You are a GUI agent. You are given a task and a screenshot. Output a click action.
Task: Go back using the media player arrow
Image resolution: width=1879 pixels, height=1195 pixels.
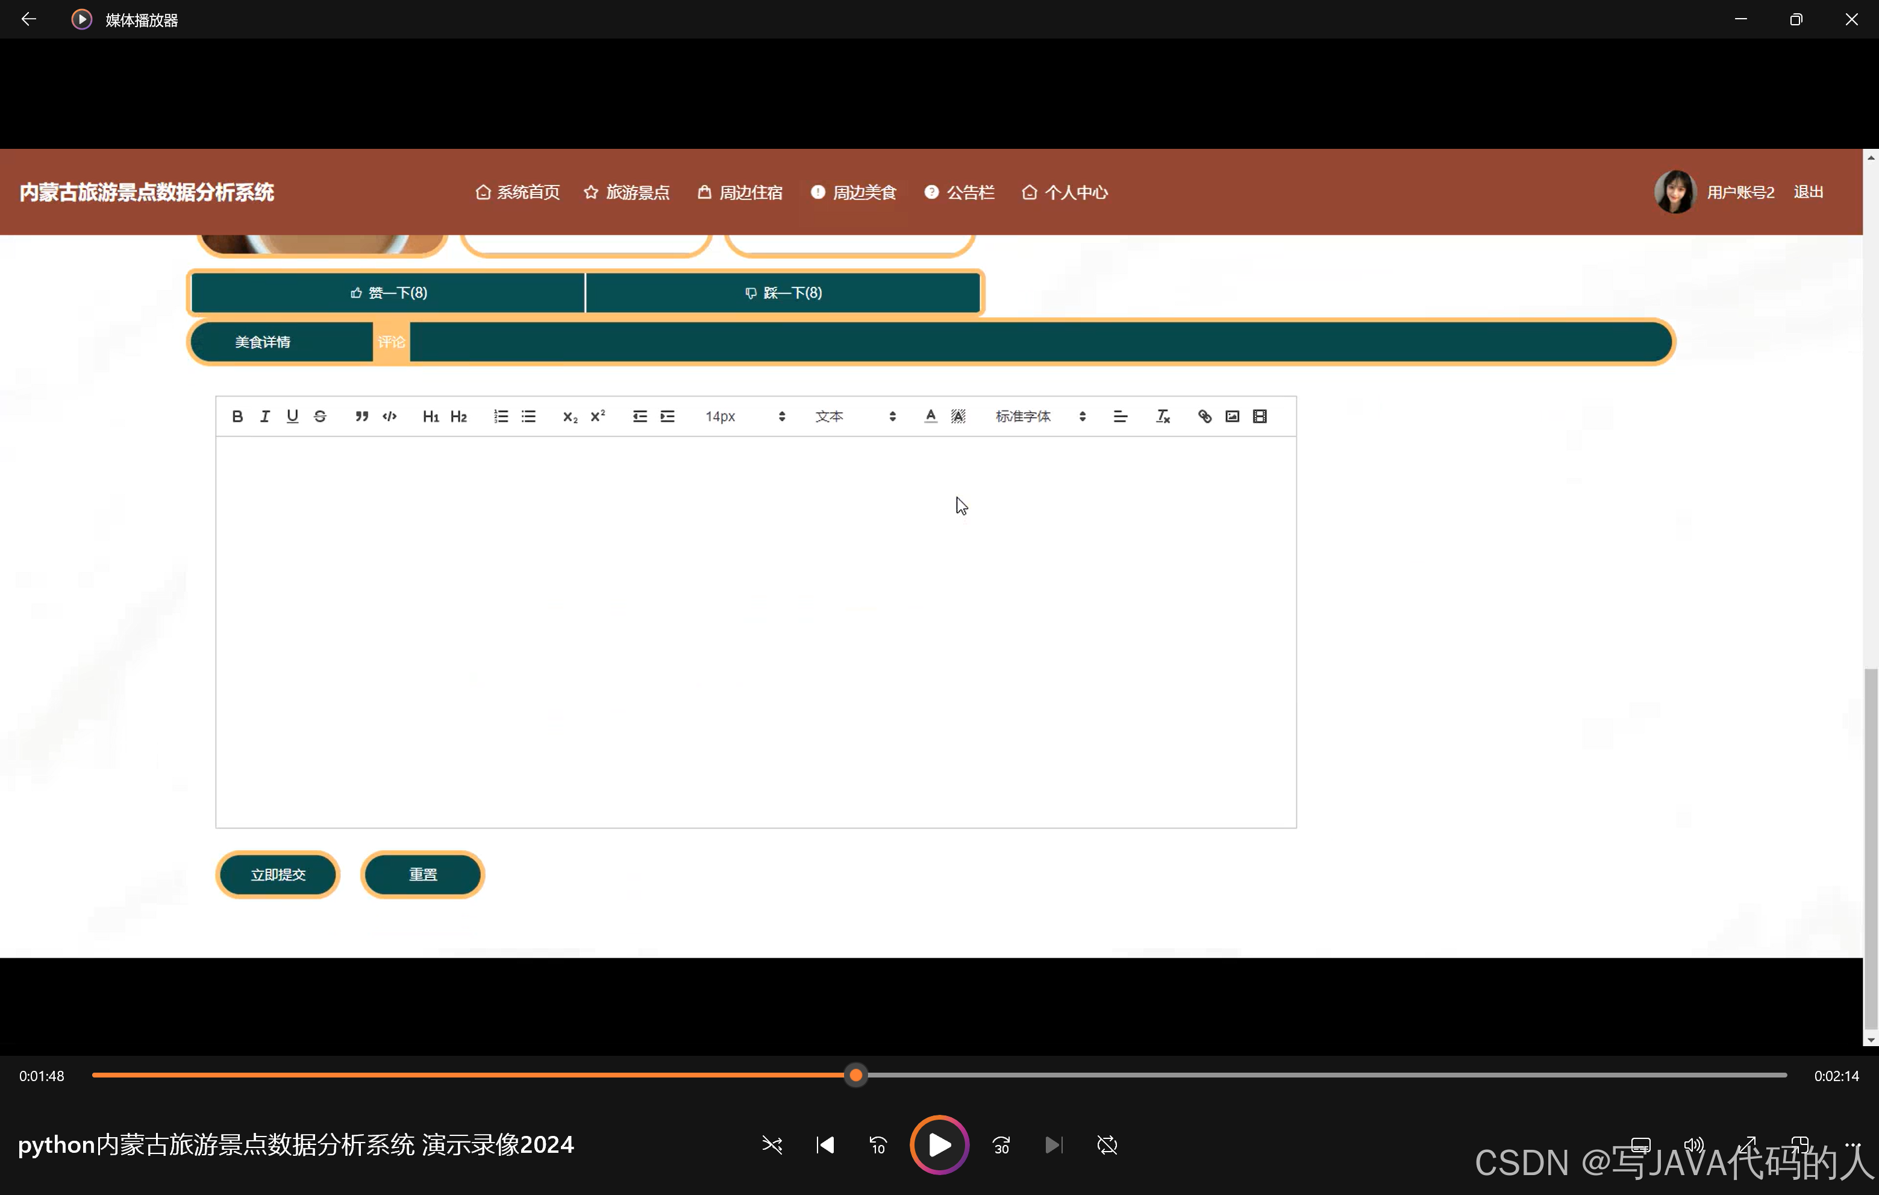click(x=29, y=19)
